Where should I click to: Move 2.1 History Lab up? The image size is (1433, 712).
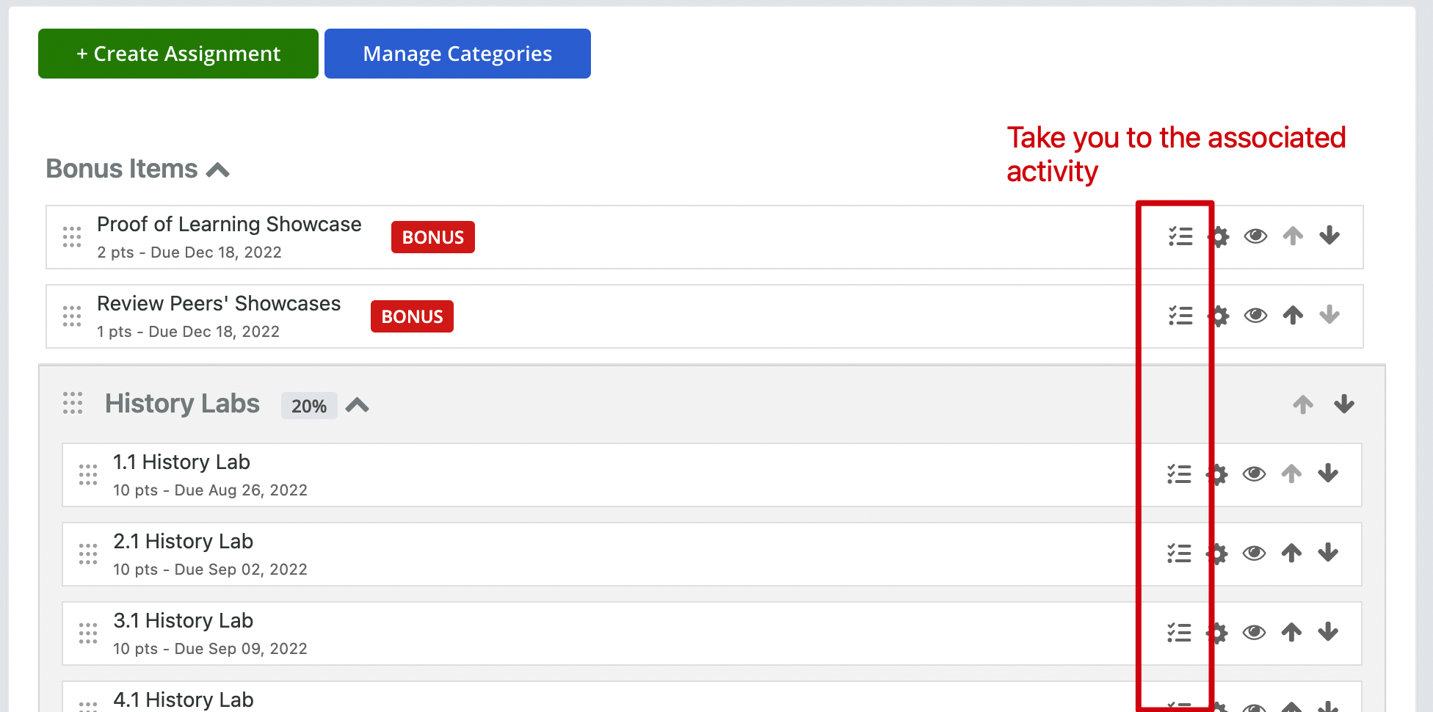[1291, 553]
